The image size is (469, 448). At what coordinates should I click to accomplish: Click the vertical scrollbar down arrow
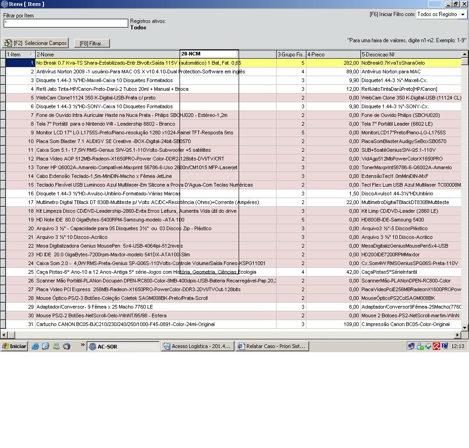(x=464, y=327)
